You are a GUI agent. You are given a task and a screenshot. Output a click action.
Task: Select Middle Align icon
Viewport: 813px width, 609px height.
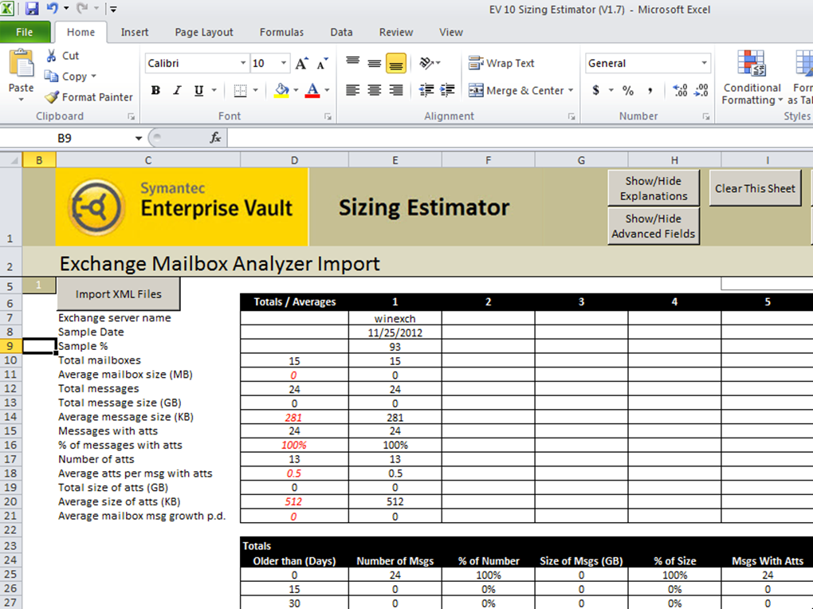click(375, 63)
